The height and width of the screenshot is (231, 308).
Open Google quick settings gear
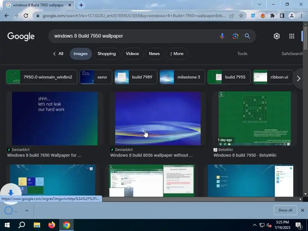pos(277,36)
